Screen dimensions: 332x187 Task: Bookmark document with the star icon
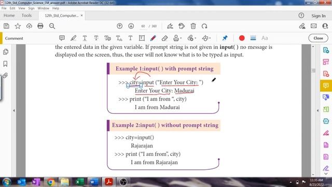[x=18, y=26]
